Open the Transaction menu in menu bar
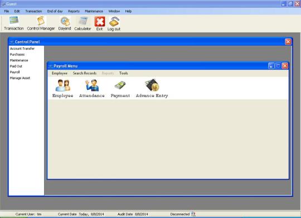The image size is (301, 218). [33, 11]
